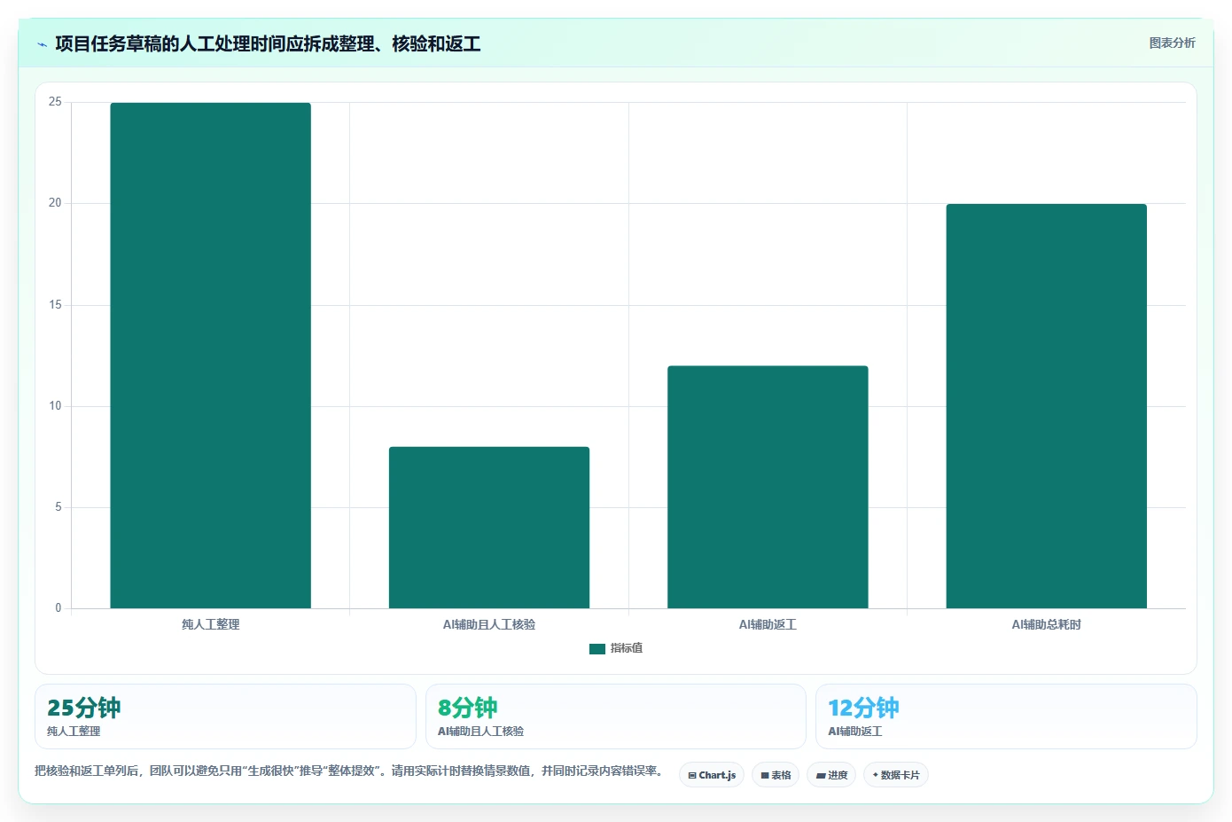Click the AI辅助总耗时 x-axis label

point(1047,624)
